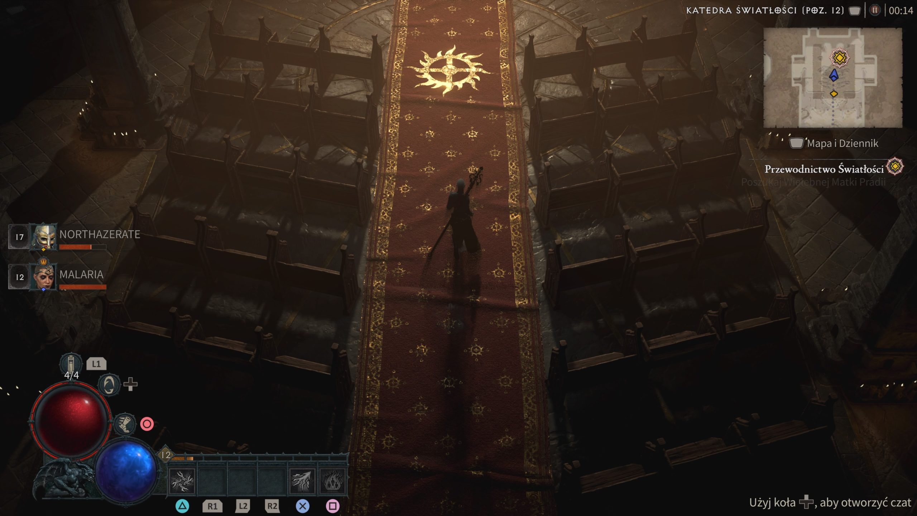Click the R1 button prompt
This screenshot has height=516, width=917.
pos(212,506)
